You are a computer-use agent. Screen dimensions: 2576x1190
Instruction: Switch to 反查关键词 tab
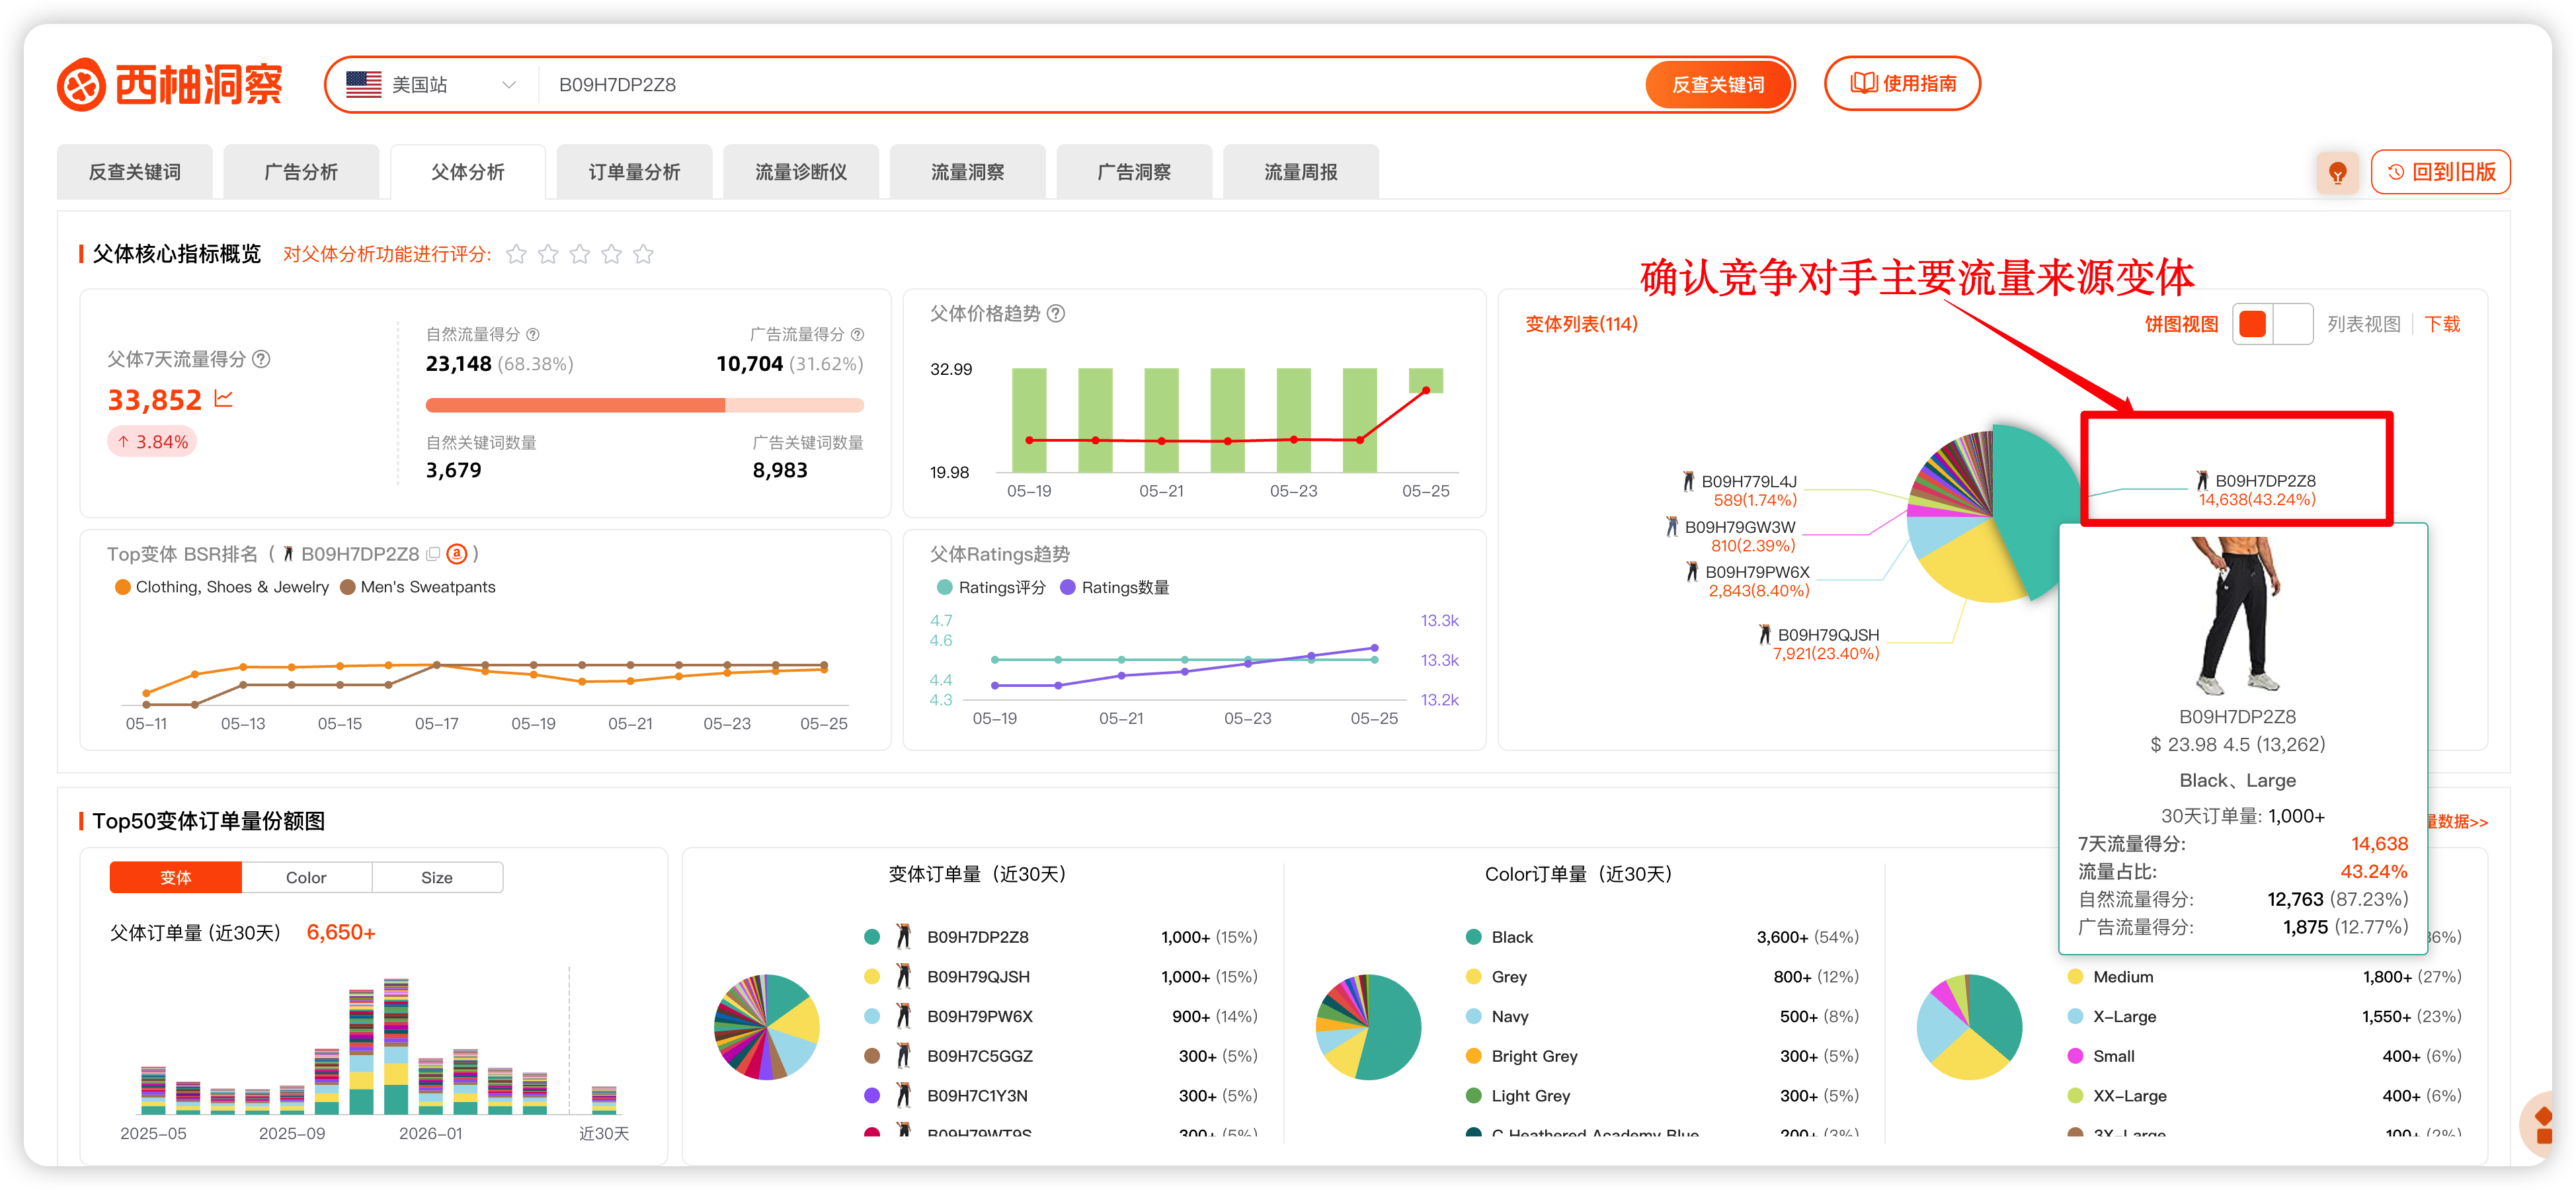(x=134, y=172)
